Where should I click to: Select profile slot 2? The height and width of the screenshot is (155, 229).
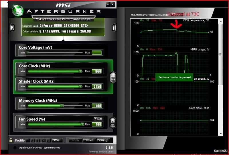[33, 140]
